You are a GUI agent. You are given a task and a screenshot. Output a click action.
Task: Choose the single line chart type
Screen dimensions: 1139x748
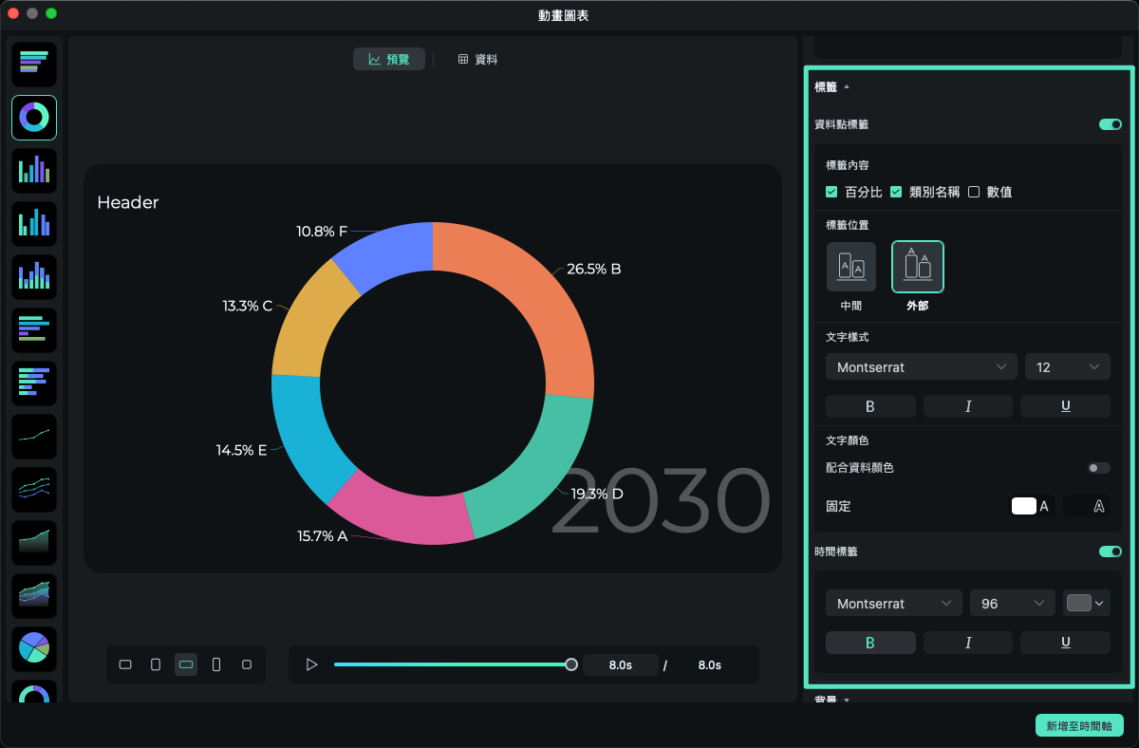pyautogui.click(x=34, y=437)
